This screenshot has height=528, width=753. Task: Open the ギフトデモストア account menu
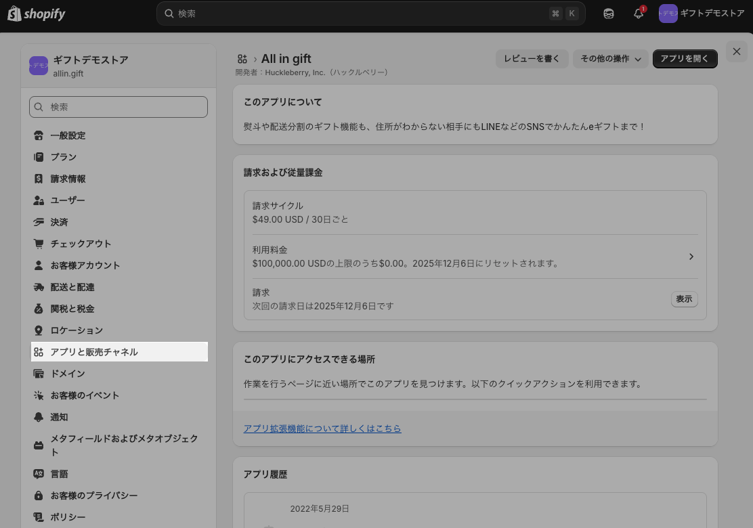pyautogui.click(x=702, y=14)
